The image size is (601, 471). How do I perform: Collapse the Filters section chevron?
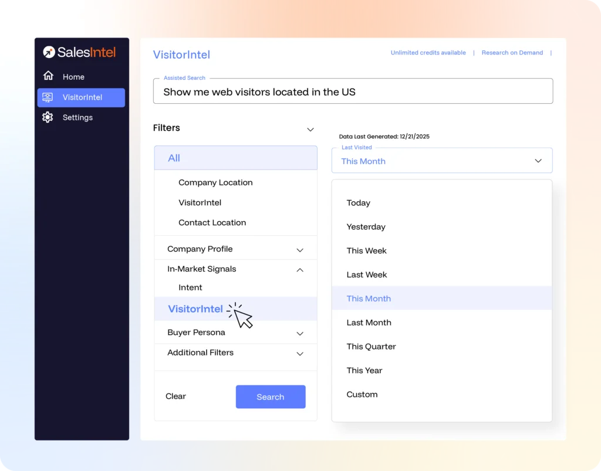[310, 130]
